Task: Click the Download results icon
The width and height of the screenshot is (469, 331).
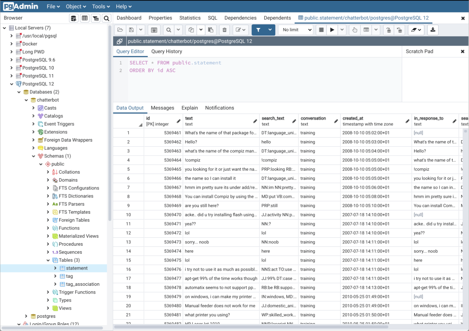Action: [433, 30]
